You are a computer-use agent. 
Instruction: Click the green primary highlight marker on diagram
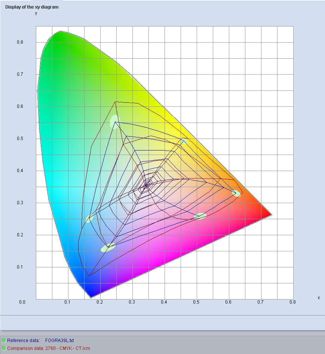115,122
